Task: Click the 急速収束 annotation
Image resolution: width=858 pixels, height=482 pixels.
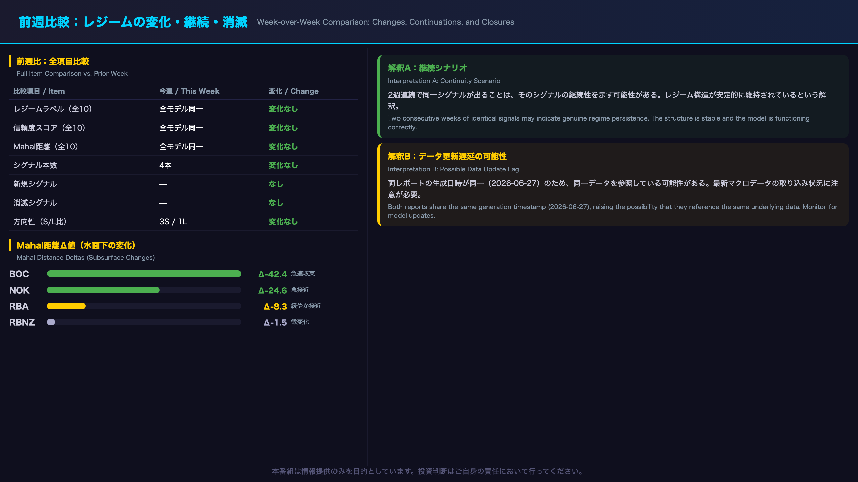Action: (303, 273)
